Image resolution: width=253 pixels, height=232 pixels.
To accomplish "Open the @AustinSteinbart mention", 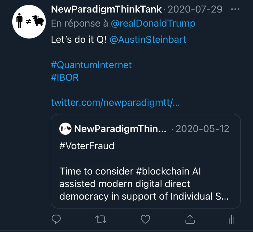I will pyautogui.click(x=148, y=39).
